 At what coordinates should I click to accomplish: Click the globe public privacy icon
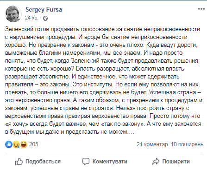coord(45,19)
